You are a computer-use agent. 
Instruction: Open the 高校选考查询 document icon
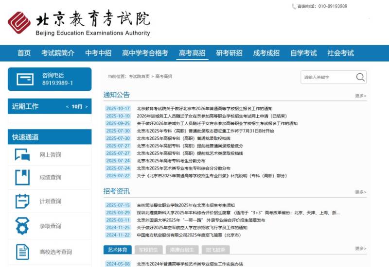click(x=22, y=251)
